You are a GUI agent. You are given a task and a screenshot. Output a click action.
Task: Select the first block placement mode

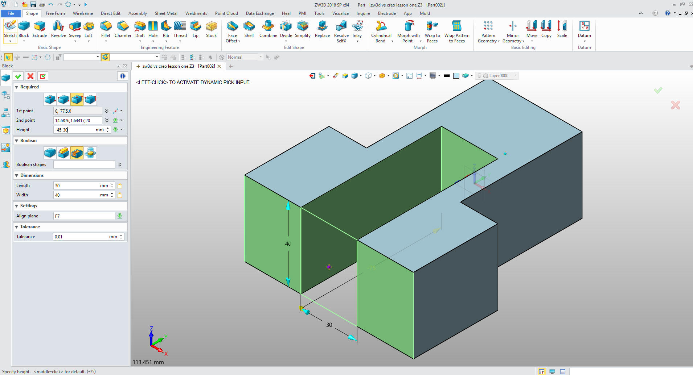tap(50, 99)
